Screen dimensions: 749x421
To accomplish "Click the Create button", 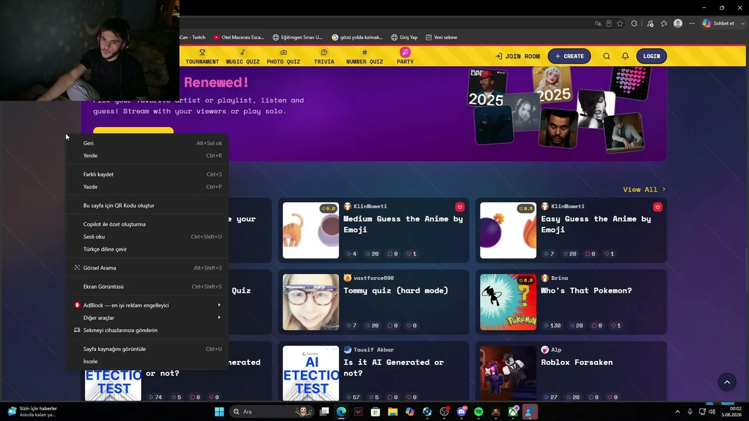I will pos(569,56).
